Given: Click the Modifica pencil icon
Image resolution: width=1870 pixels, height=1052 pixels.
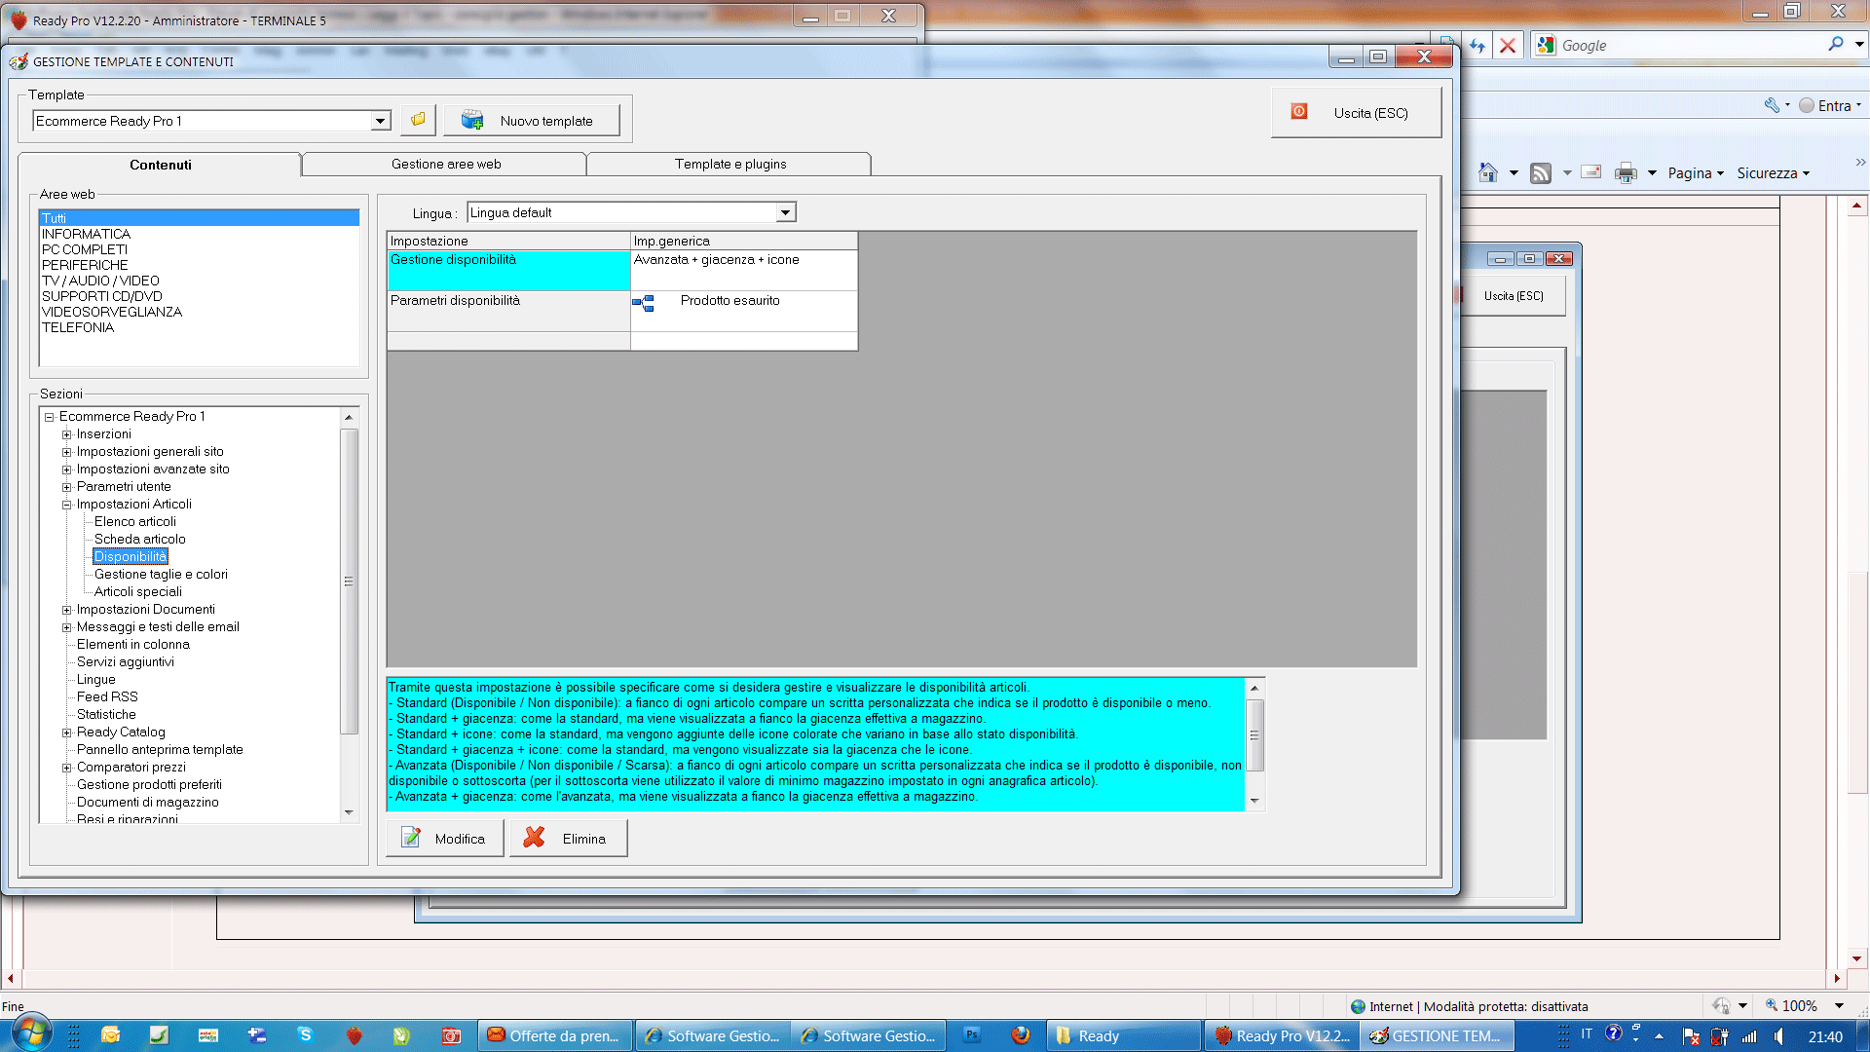Looking at the screenshot, I should click(x=411, y=838).
